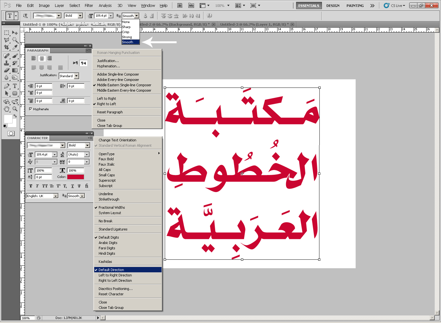Select the Brush tool
This screenshot has height=323, width=441.
[x=14, y=56]
